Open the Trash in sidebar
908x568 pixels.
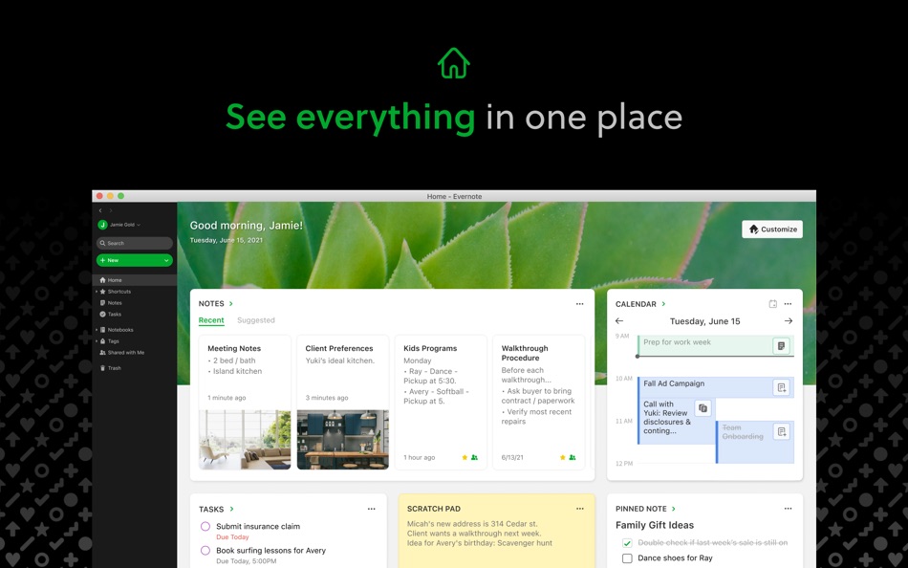tap(114, 368)
